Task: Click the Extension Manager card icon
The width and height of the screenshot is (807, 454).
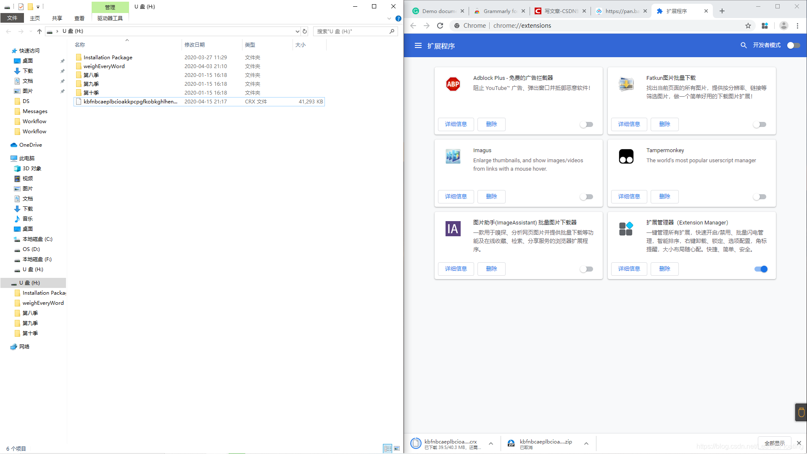Action: coord(626,229)
